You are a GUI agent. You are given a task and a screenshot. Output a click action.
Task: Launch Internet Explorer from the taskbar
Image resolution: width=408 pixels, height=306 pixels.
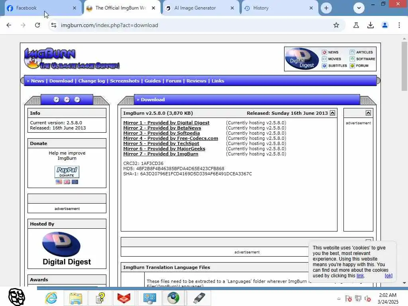tap(51, 298)
